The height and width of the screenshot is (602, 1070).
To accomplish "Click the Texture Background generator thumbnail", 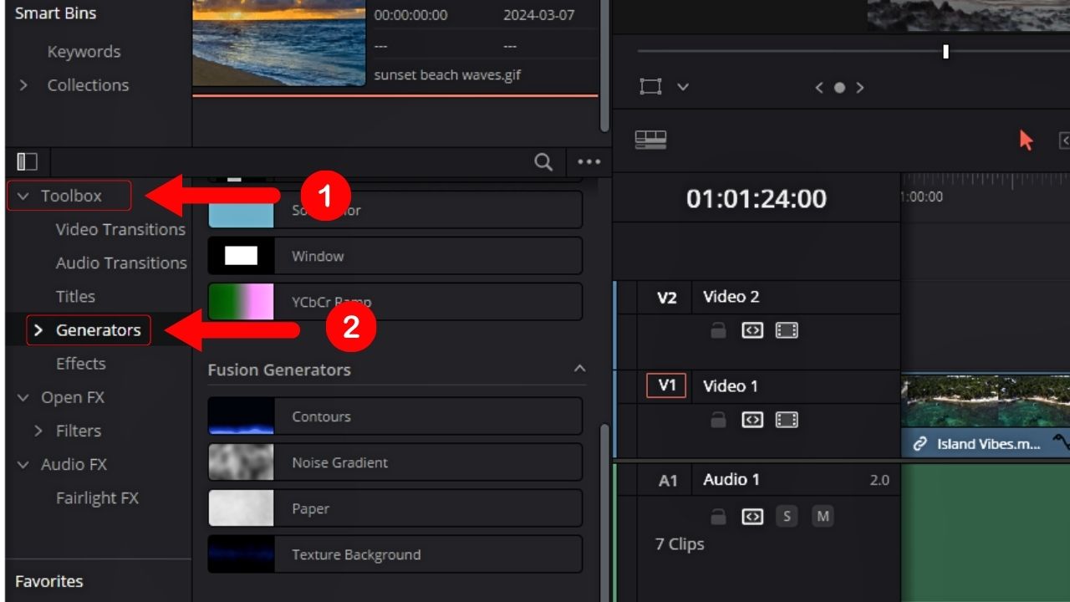I will tap(241, 554).
